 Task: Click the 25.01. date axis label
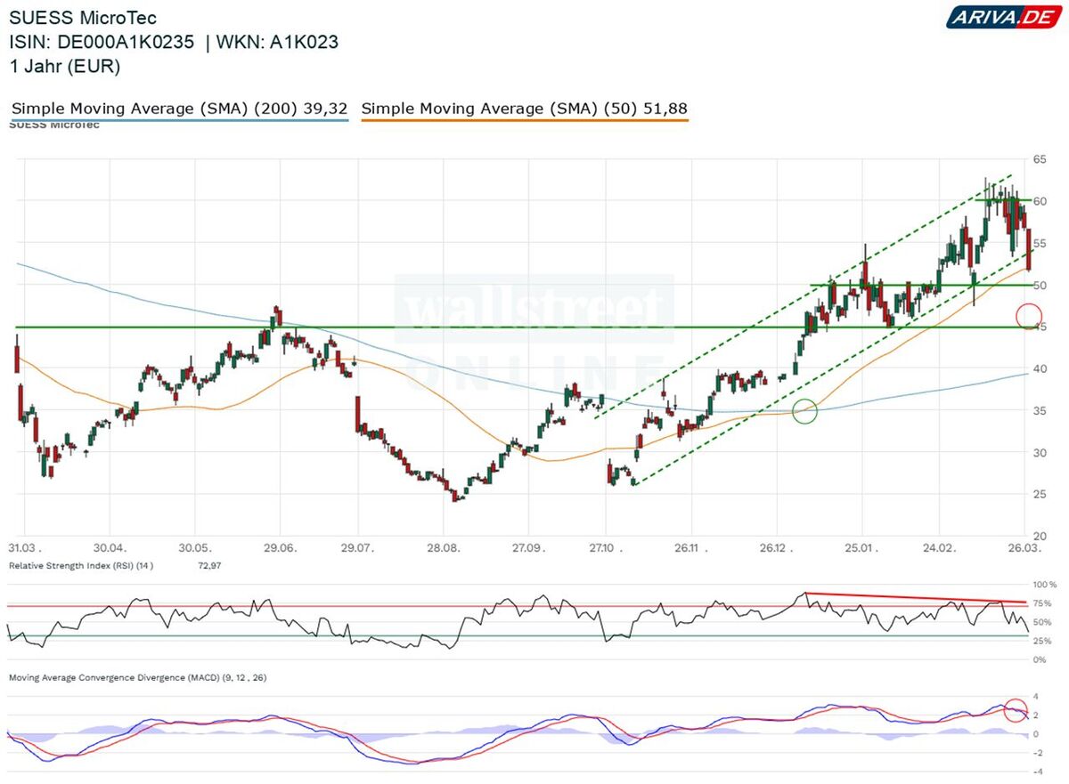861,546
